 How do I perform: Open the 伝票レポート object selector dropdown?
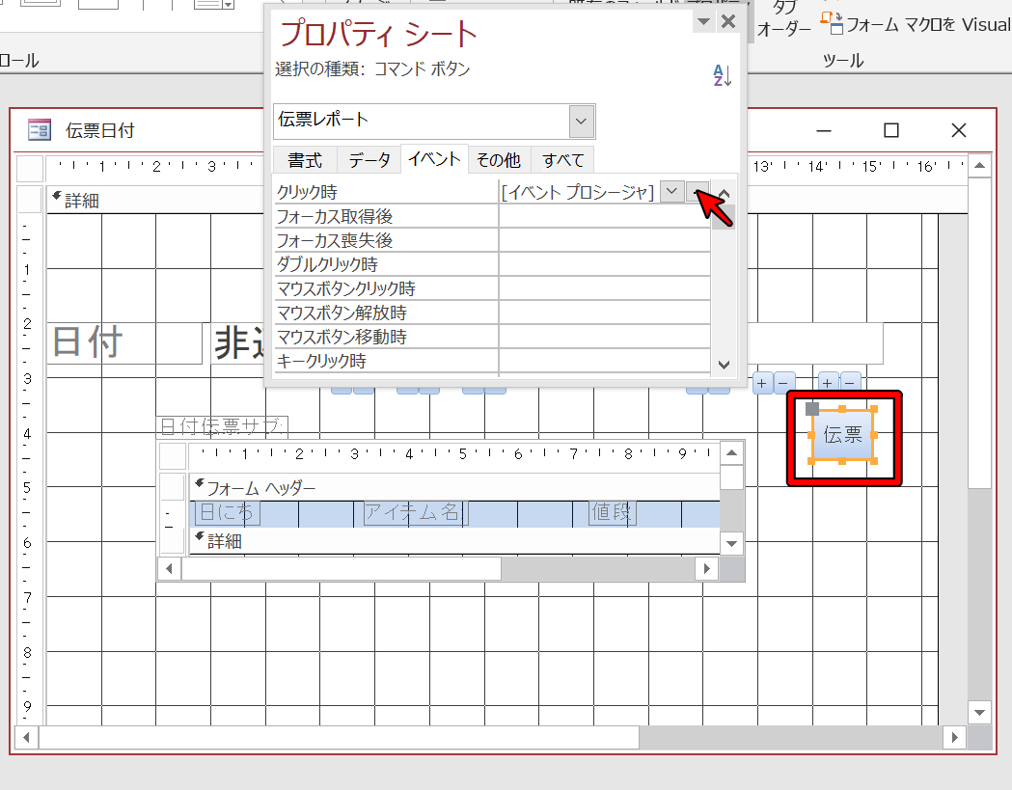coord(581,122)
